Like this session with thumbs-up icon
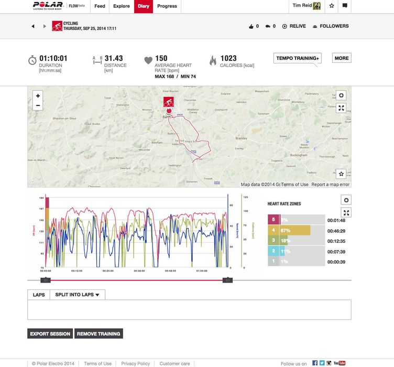Viewport: 394px width, 367px height. click(x=251, y=26)
